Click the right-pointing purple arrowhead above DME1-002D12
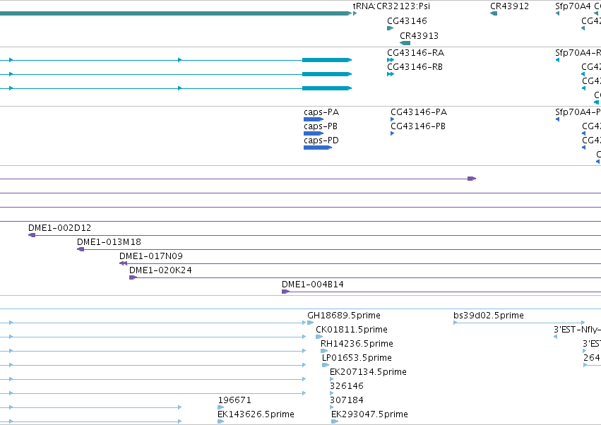This screenshot has width=601, height=425. pyautogui.click(x=472, y=179)
